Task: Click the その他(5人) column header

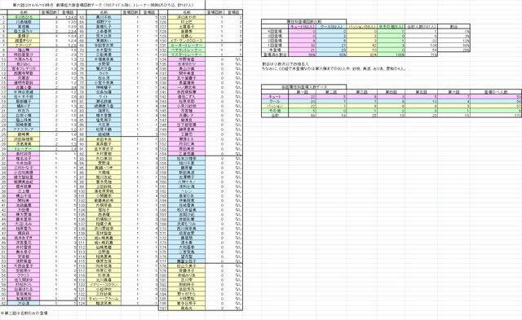Action: pos(391,26)
